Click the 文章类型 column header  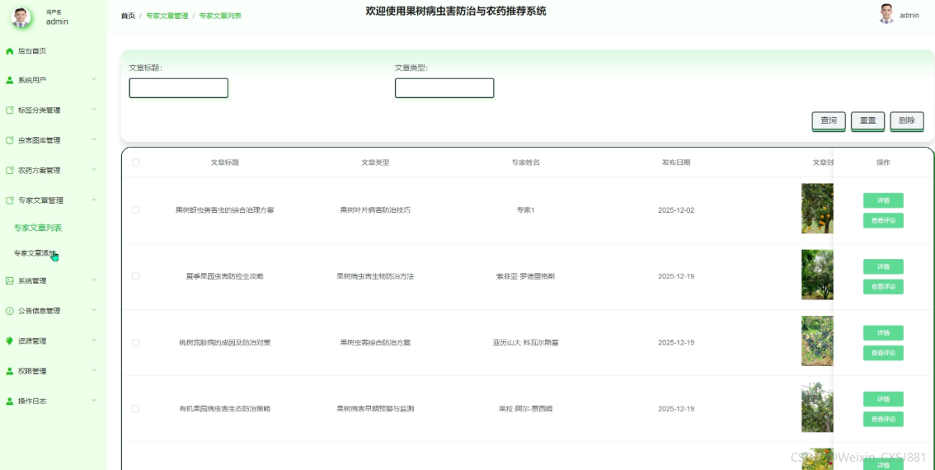375,162
